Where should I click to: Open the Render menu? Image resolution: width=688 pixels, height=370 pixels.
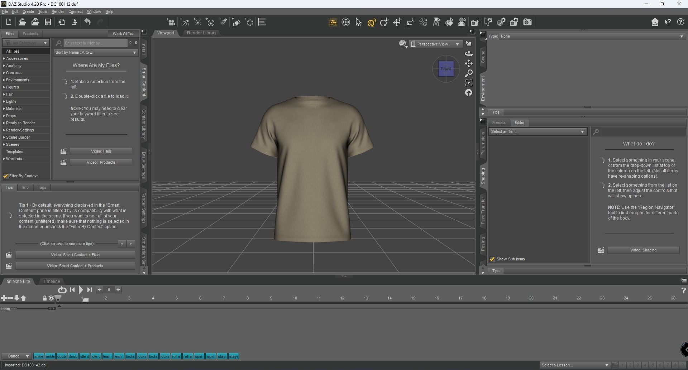[58, 11]
